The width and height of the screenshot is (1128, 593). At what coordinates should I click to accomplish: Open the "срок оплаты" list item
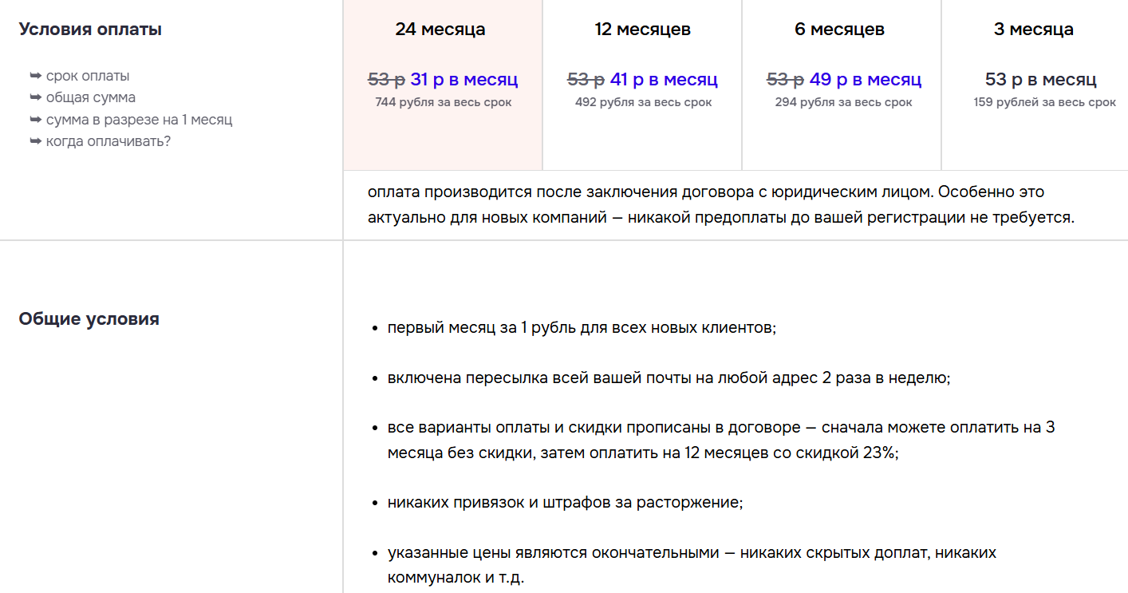[x=88, y=76]
